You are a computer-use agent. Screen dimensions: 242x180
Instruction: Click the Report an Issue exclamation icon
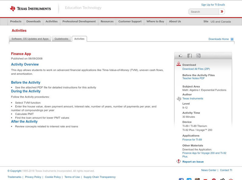pos(178,161)
